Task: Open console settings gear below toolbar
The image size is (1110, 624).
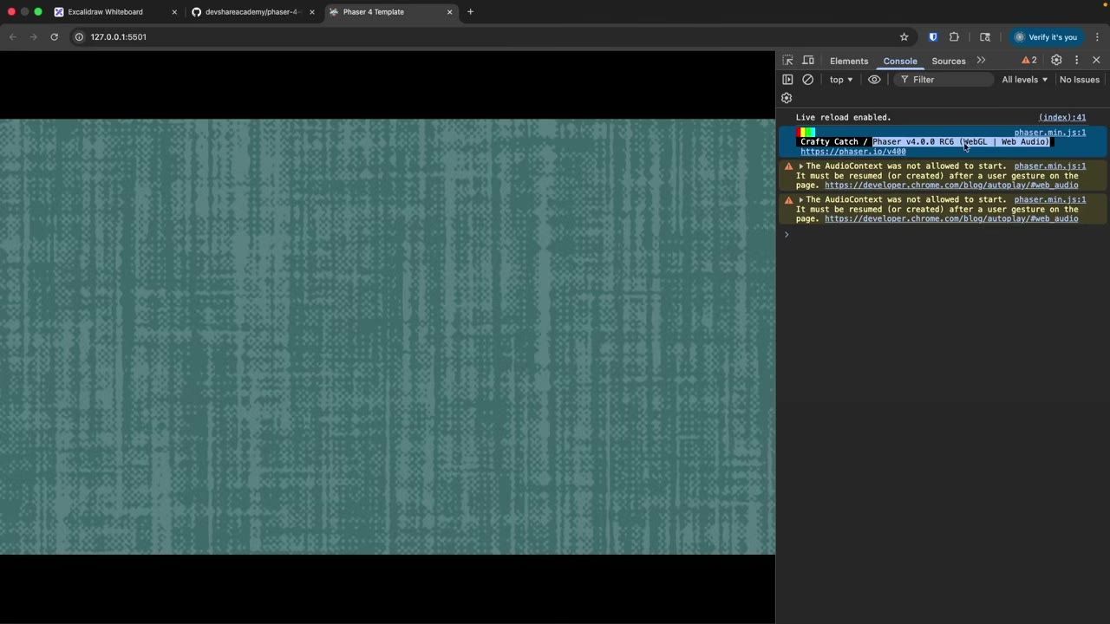Action: (787, 98)
